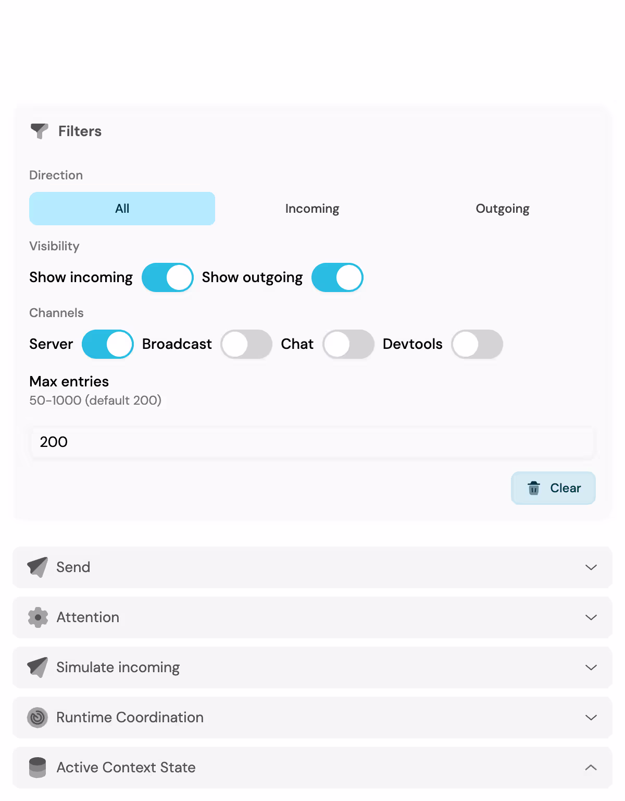This screenshot has height=801, width=625.
Task: Click the Filters funnel icon
Action: click(40, 131)
